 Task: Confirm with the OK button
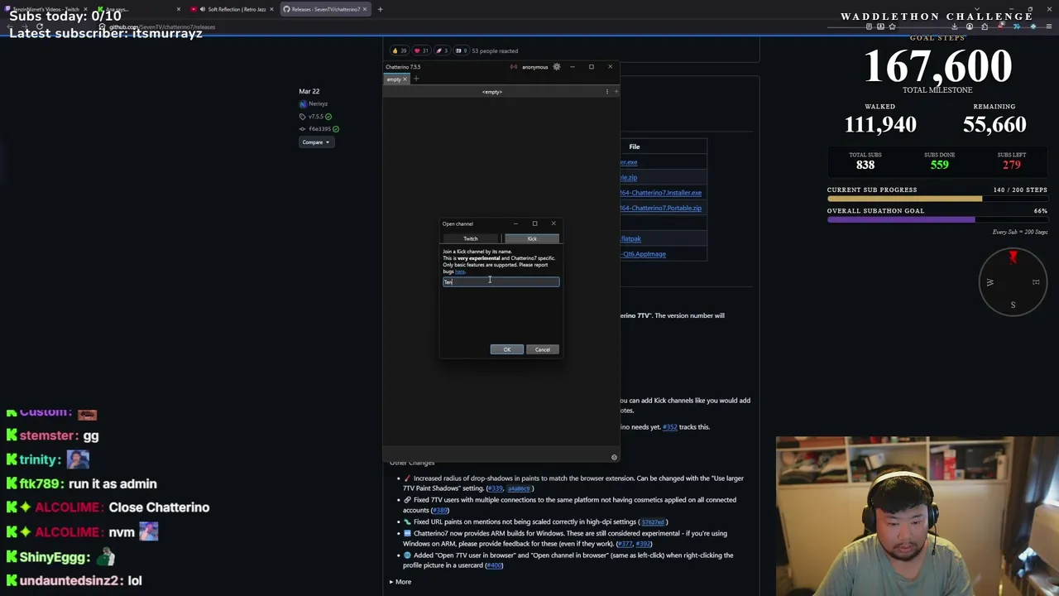click(x=507, y=349)
